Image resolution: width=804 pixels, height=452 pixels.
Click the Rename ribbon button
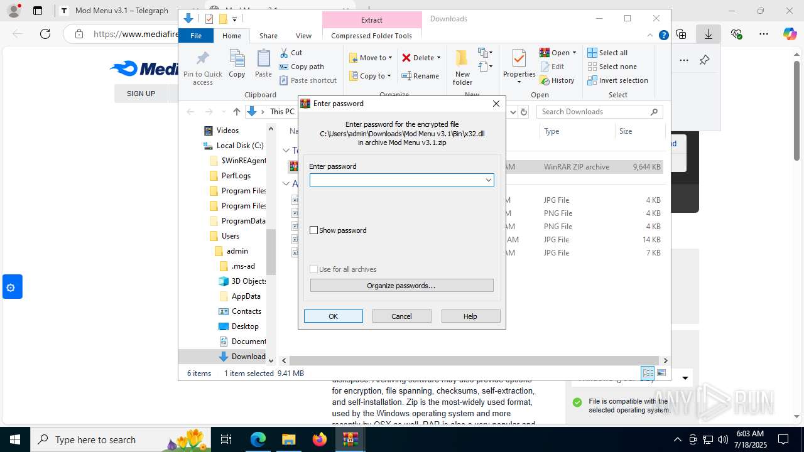coord(420,76)
